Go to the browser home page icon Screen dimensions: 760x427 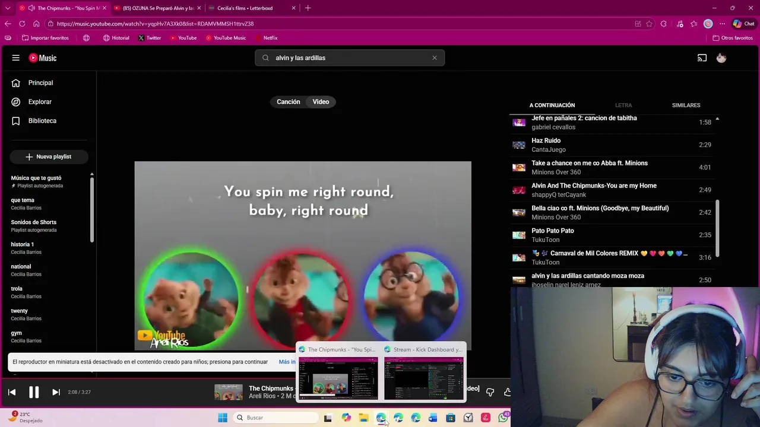[36, 24]
